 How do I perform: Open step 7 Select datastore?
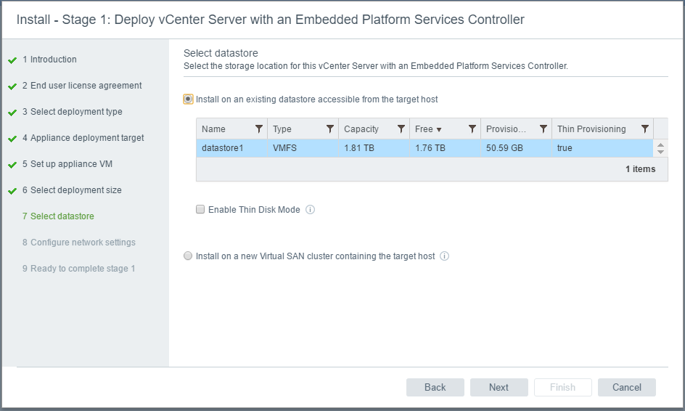point(58,216)
